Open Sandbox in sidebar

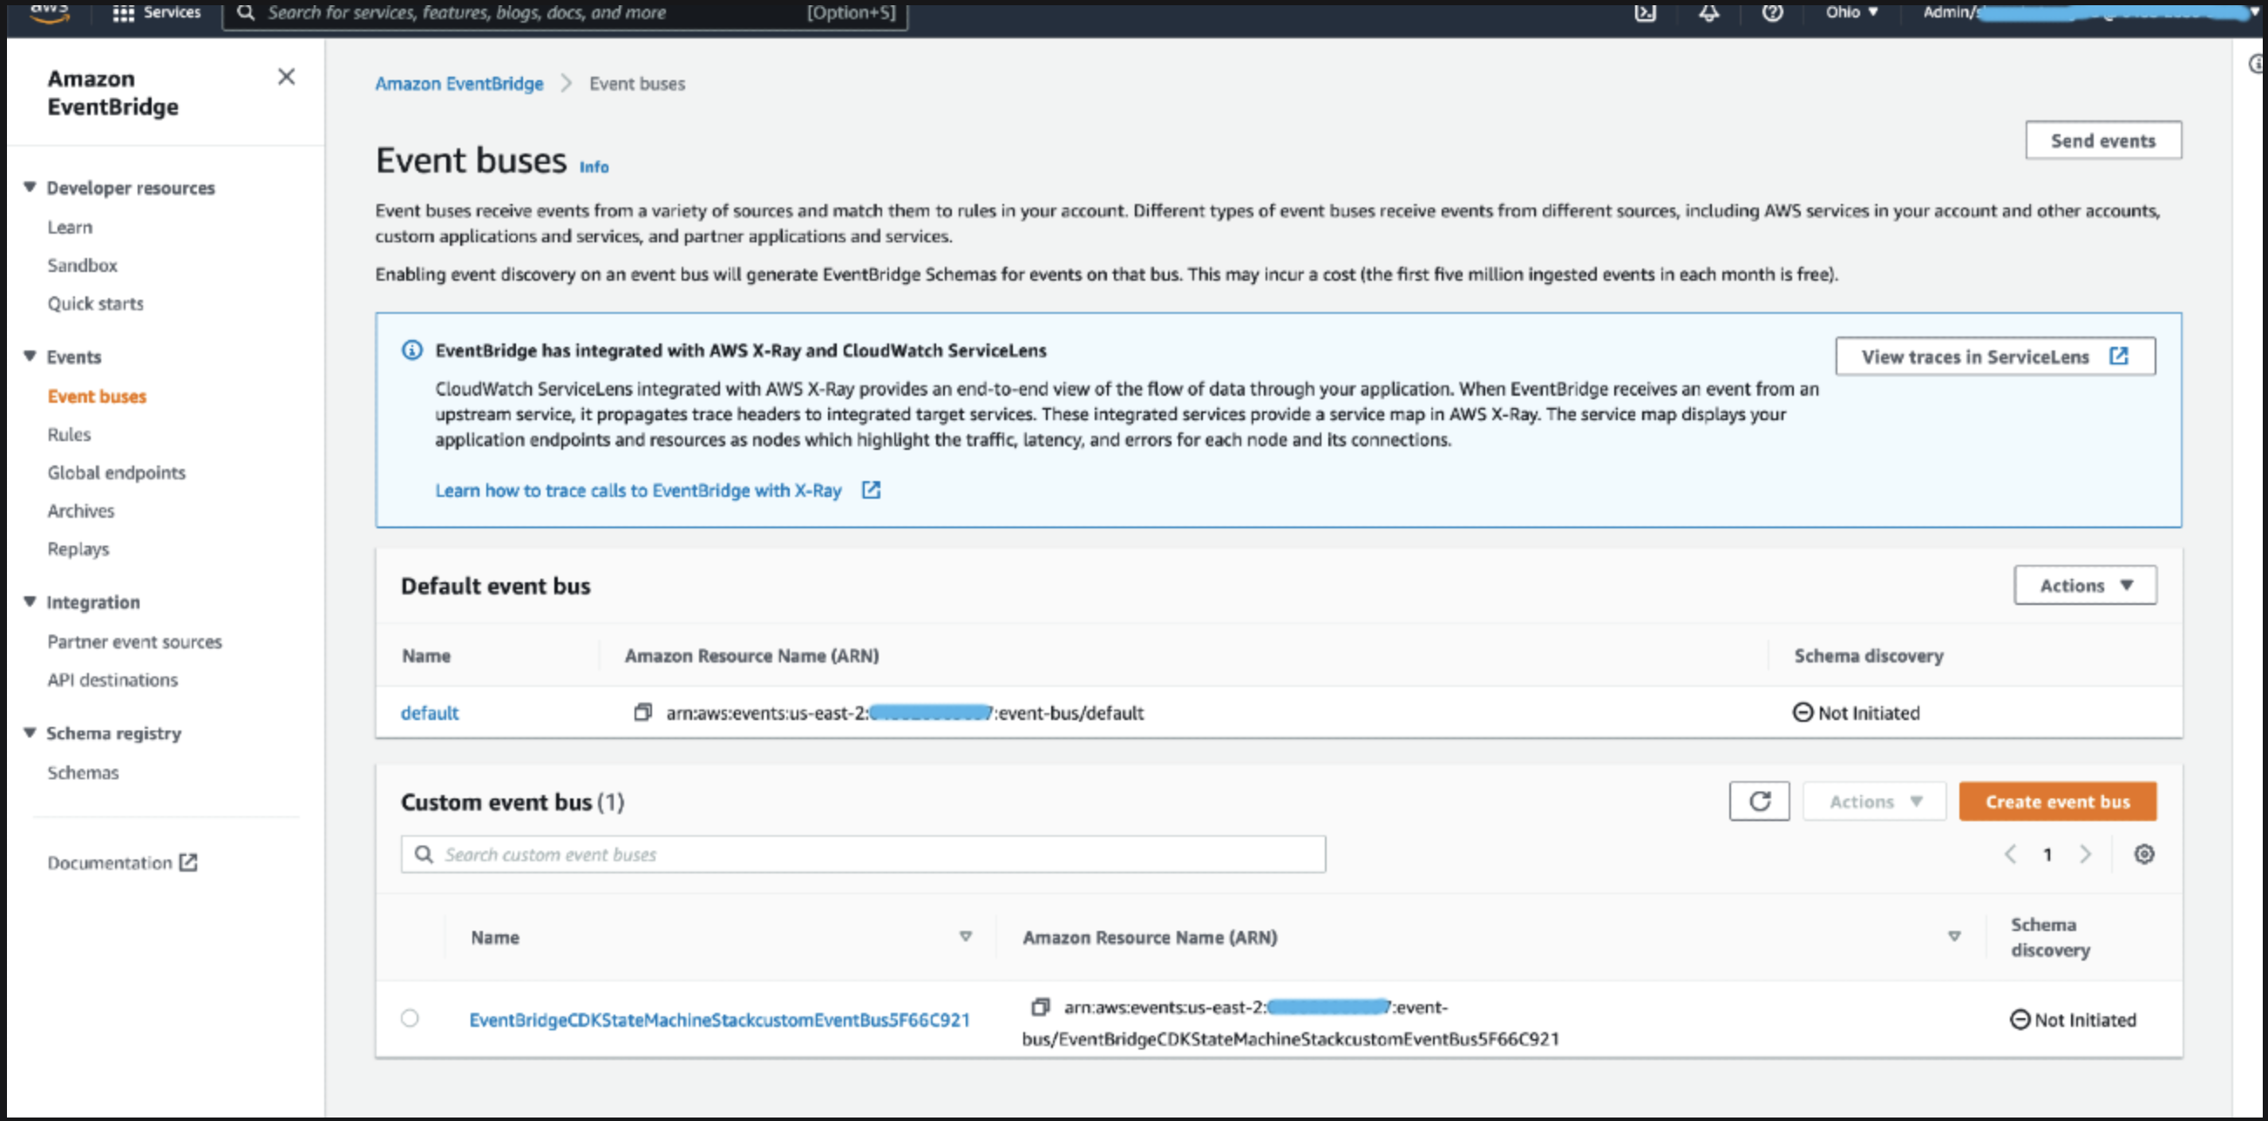pyautogui.click(x=82, y=264)
